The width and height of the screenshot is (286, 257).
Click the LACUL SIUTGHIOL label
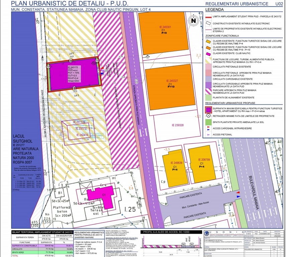coord(23,139)
